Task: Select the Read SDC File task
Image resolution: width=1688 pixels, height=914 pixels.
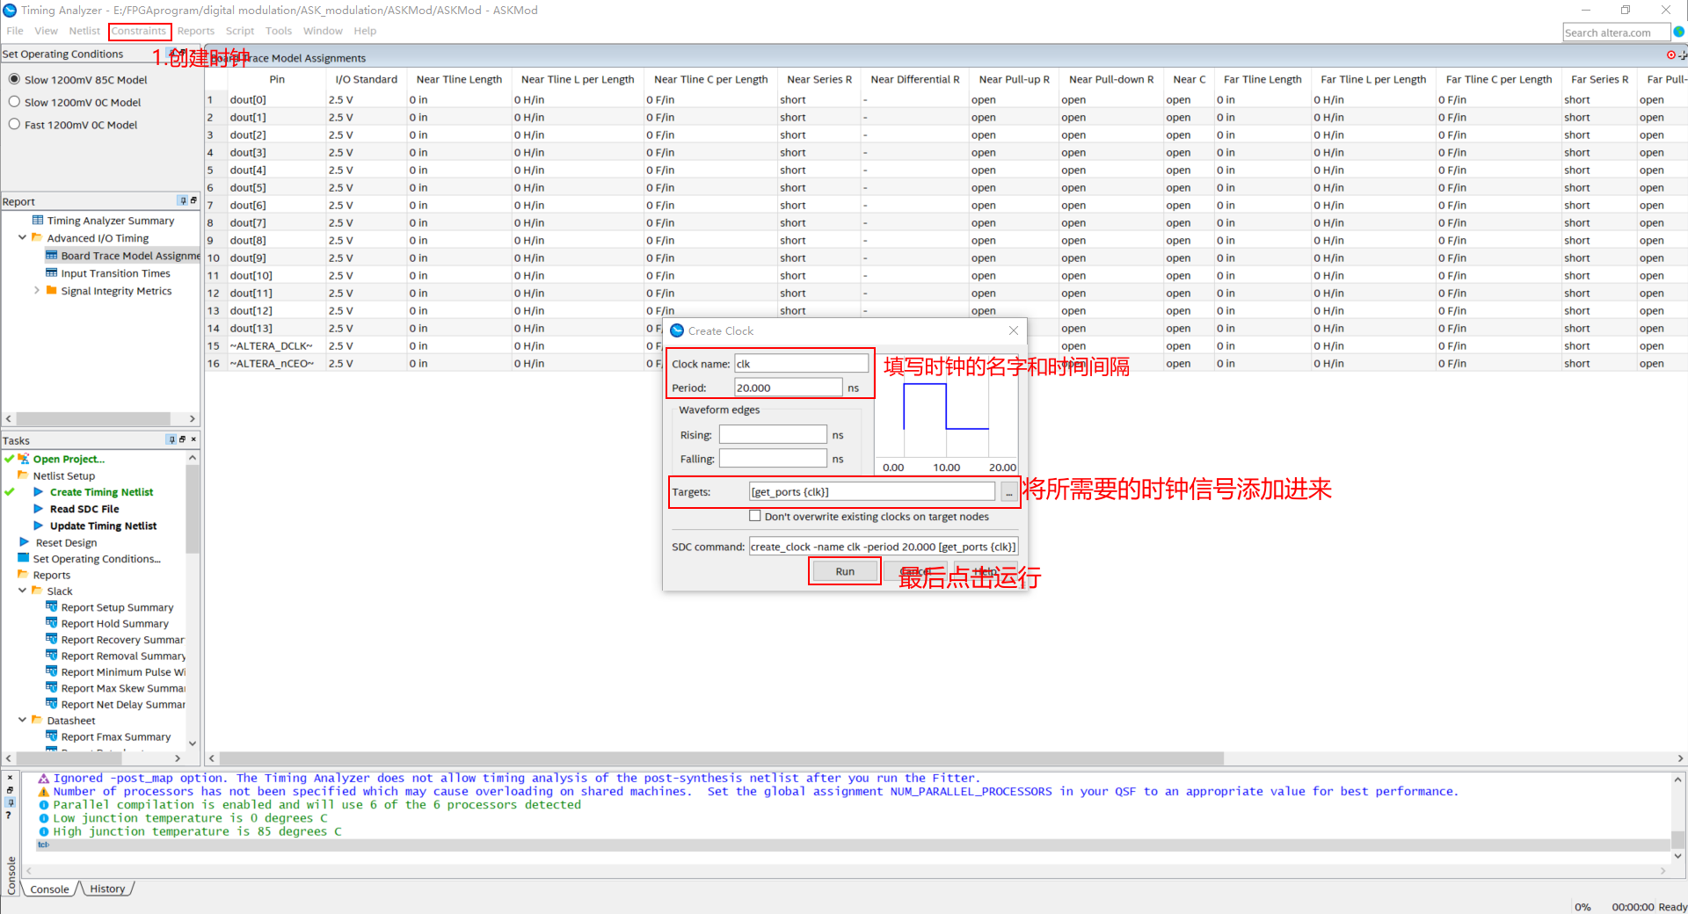Action: coord(84,509)
